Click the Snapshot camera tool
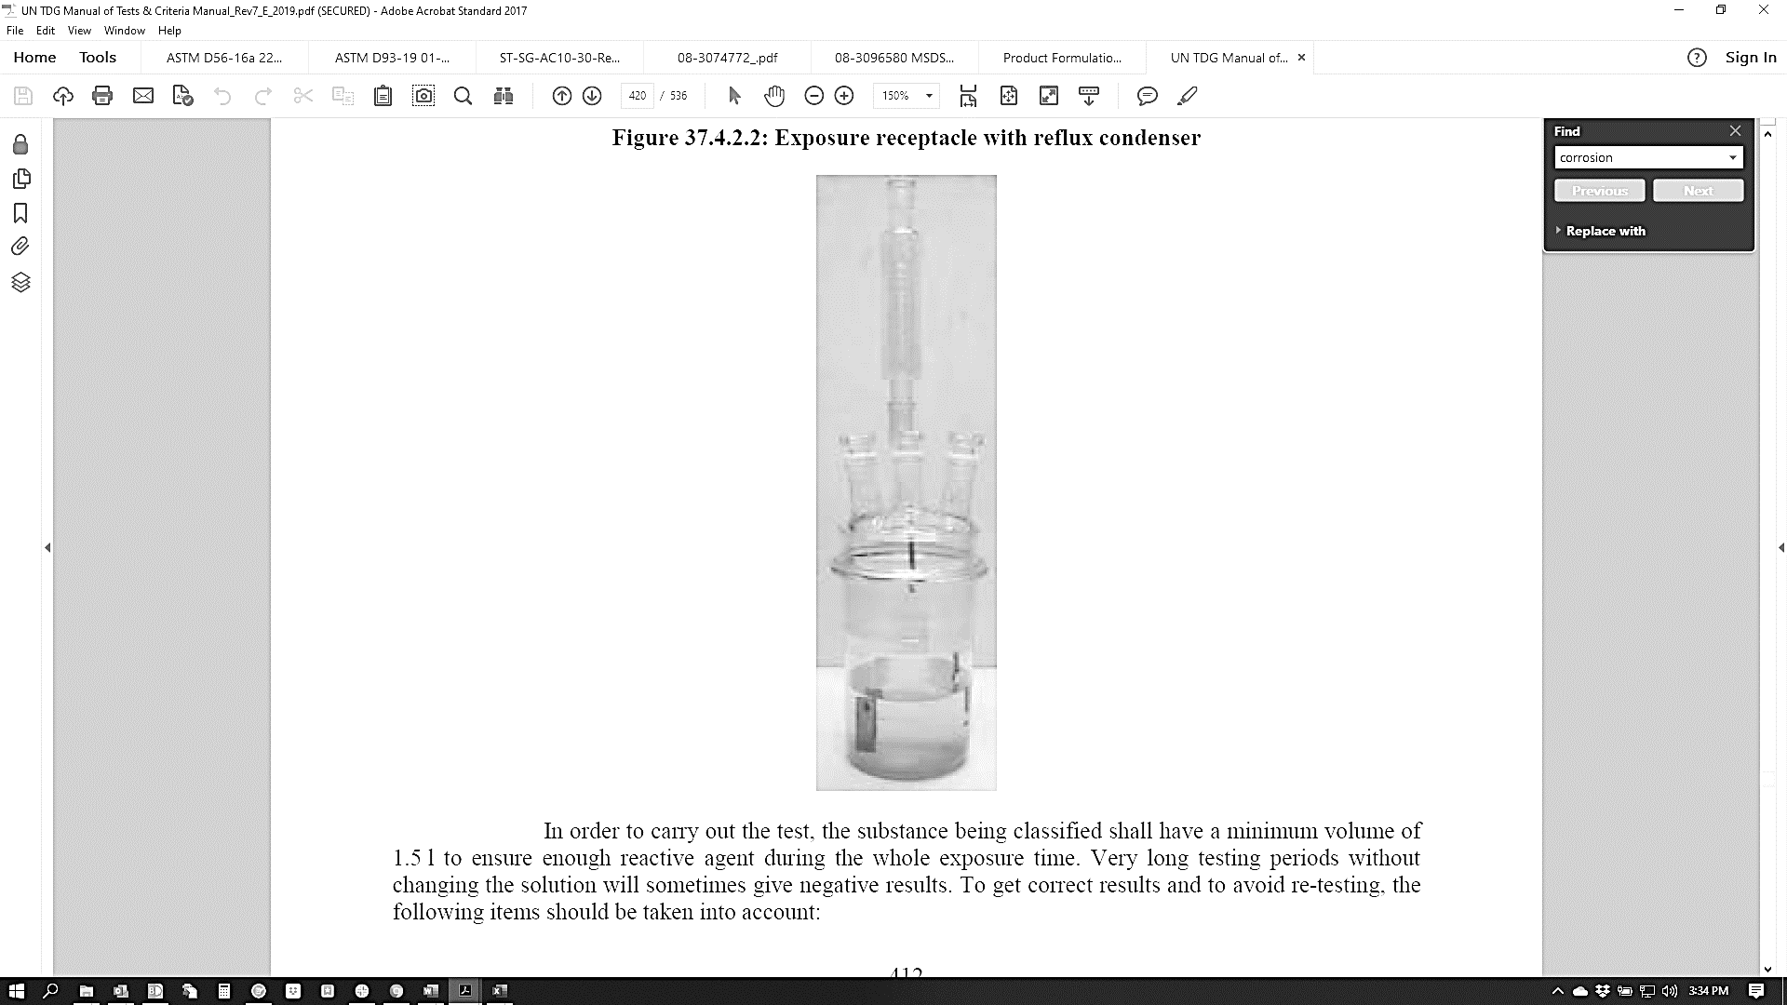The image size is (1787, 1005). coord(423,96)
